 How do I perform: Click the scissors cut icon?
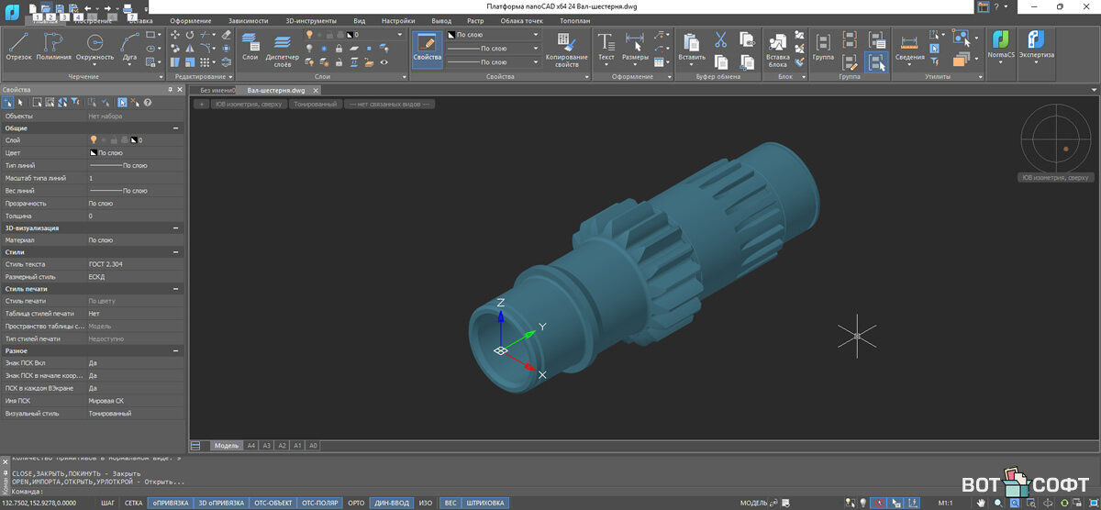[x=720, y=39]
